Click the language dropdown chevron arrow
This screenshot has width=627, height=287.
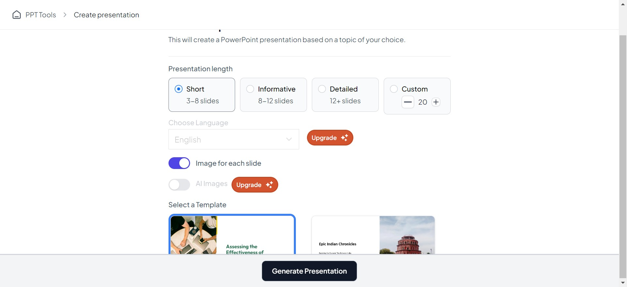tap(289, 140)
